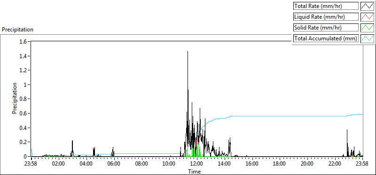Click the Time x-axis label
The image size is (376, 175).
pos(195,171)
